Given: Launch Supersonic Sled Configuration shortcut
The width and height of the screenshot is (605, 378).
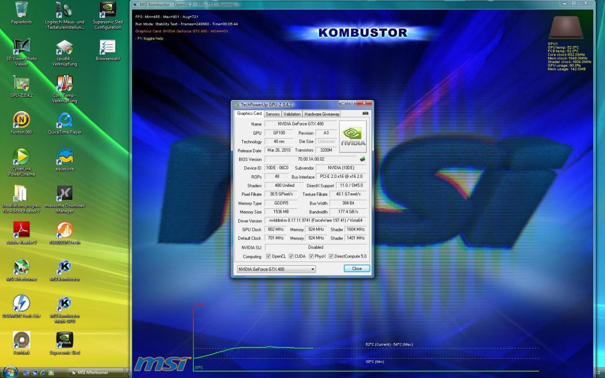Looking at the screenshot, I should tap(108, 15).
